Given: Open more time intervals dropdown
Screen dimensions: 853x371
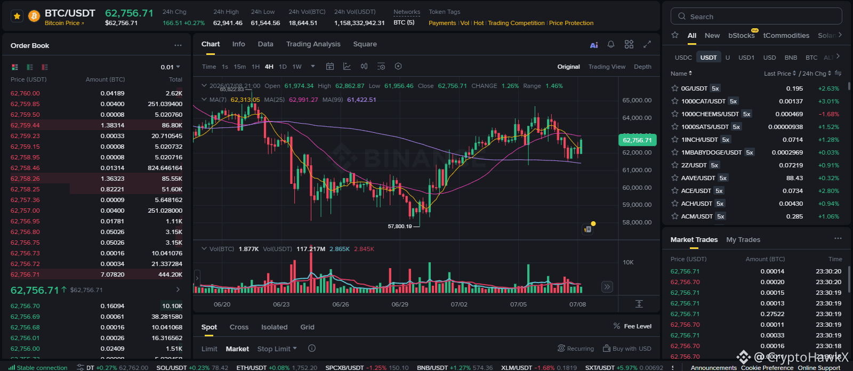Looking at the screenshot, I should pos(313,67).
